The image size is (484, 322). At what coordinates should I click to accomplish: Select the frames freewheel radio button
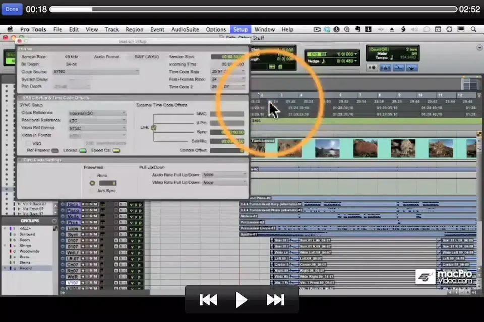click(x=92, y=183)
